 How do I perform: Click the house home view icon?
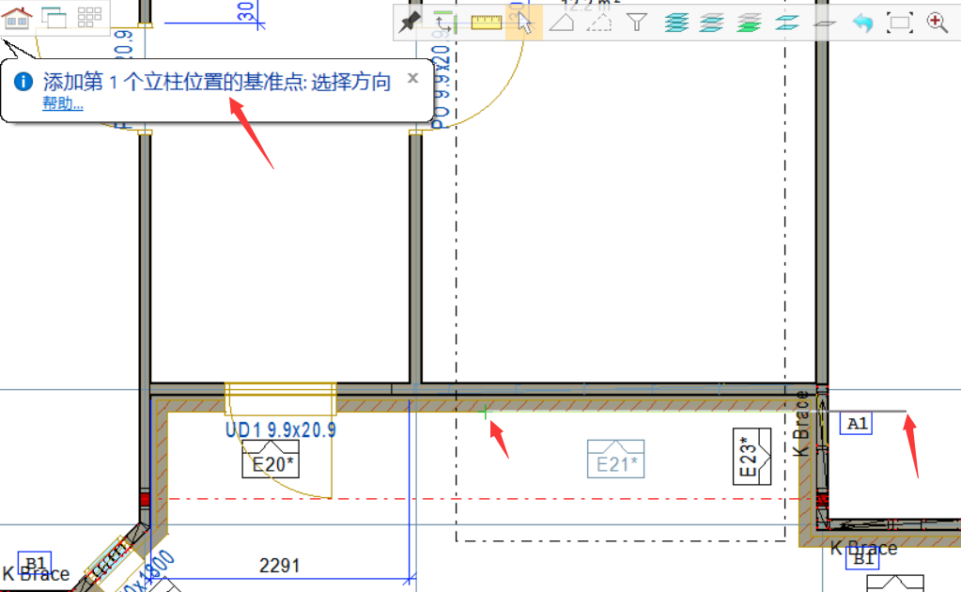[17, 18]
